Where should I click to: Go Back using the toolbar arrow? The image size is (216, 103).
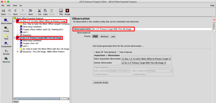[15, 11]
